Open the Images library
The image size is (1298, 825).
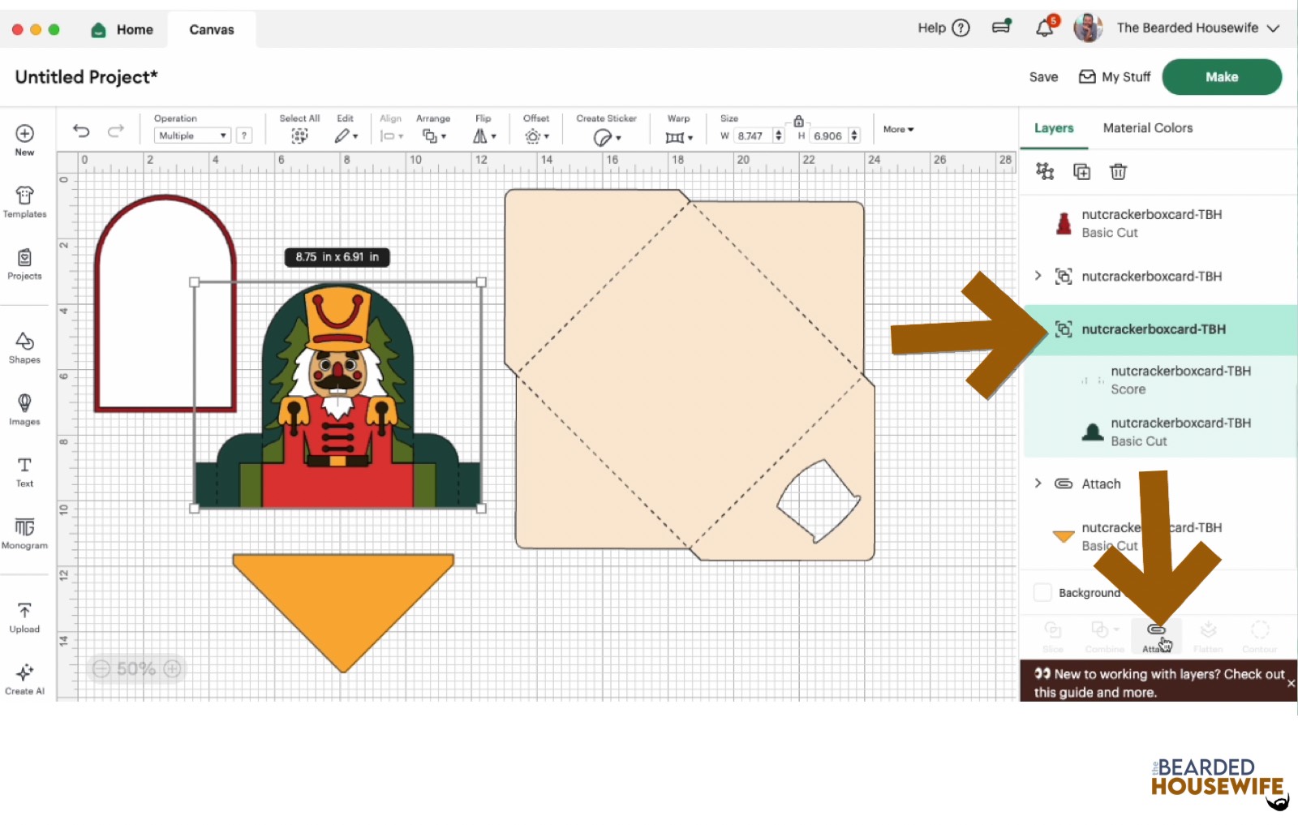[24, 409]
